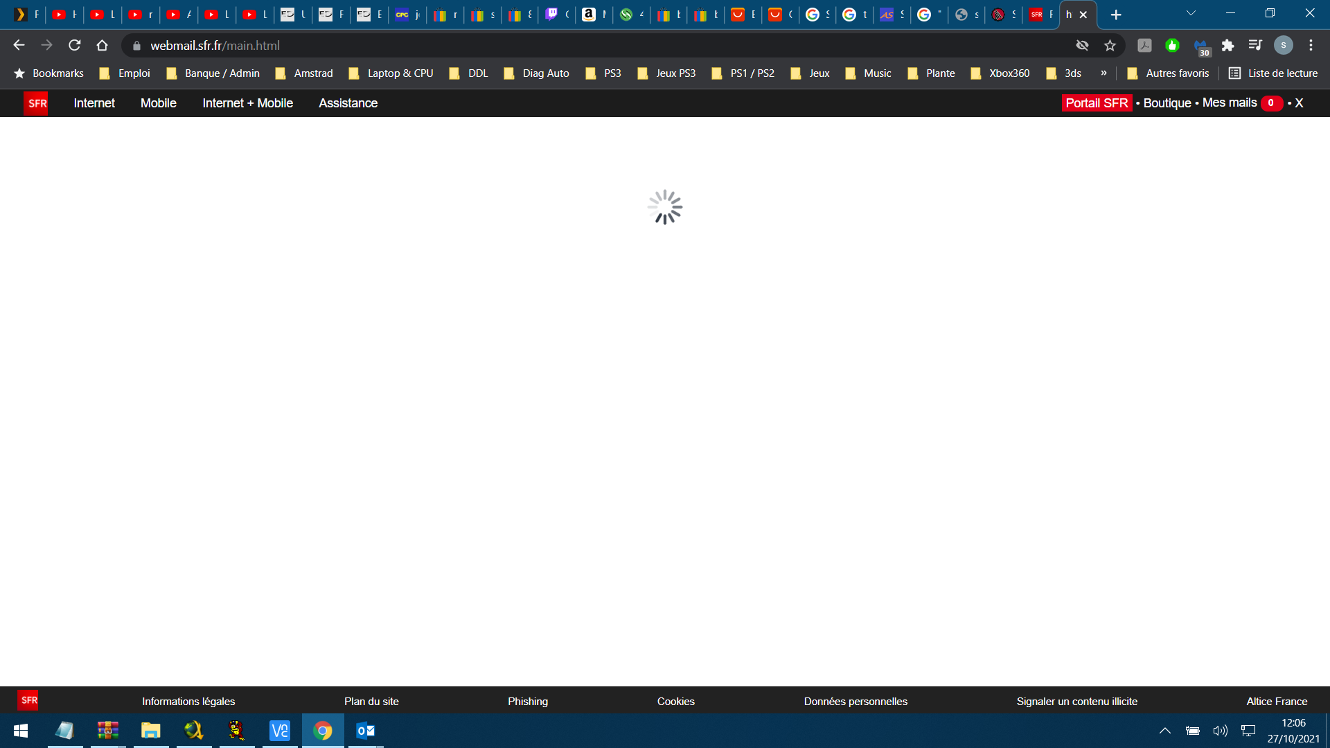Expand the hidden bookmarks overflow chevron
The image size is (1330, 748).
click(x=1103, y=73)
